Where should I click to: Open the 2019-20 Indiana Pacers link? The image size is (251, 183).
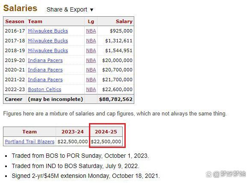point(45,60)
